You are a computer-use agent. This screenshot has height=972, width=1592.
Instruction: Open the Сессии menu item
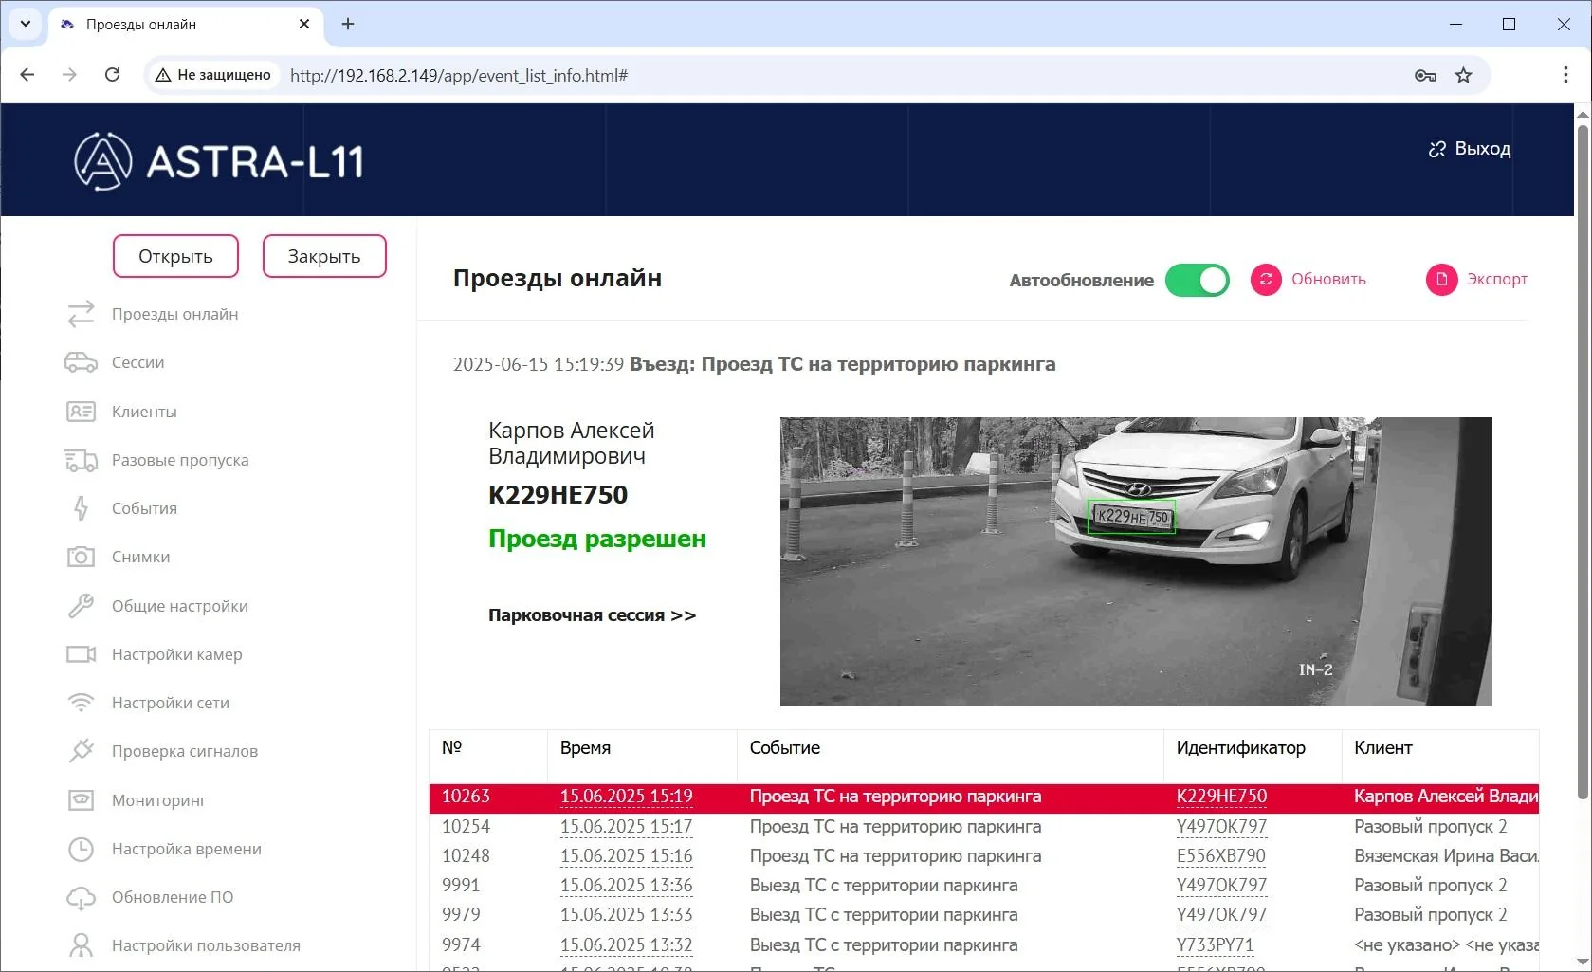(x=138, y=362)
